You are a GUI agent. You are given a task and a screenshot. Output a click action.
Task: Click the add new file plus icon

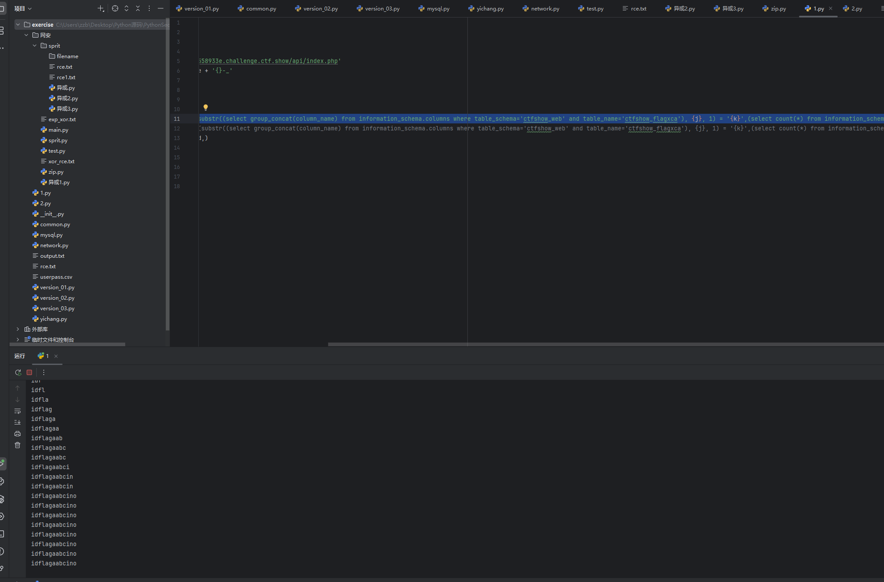coord(101,8)
